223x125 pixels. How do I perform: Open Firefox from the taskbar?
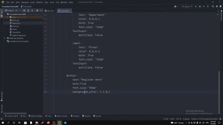[48, 123]
